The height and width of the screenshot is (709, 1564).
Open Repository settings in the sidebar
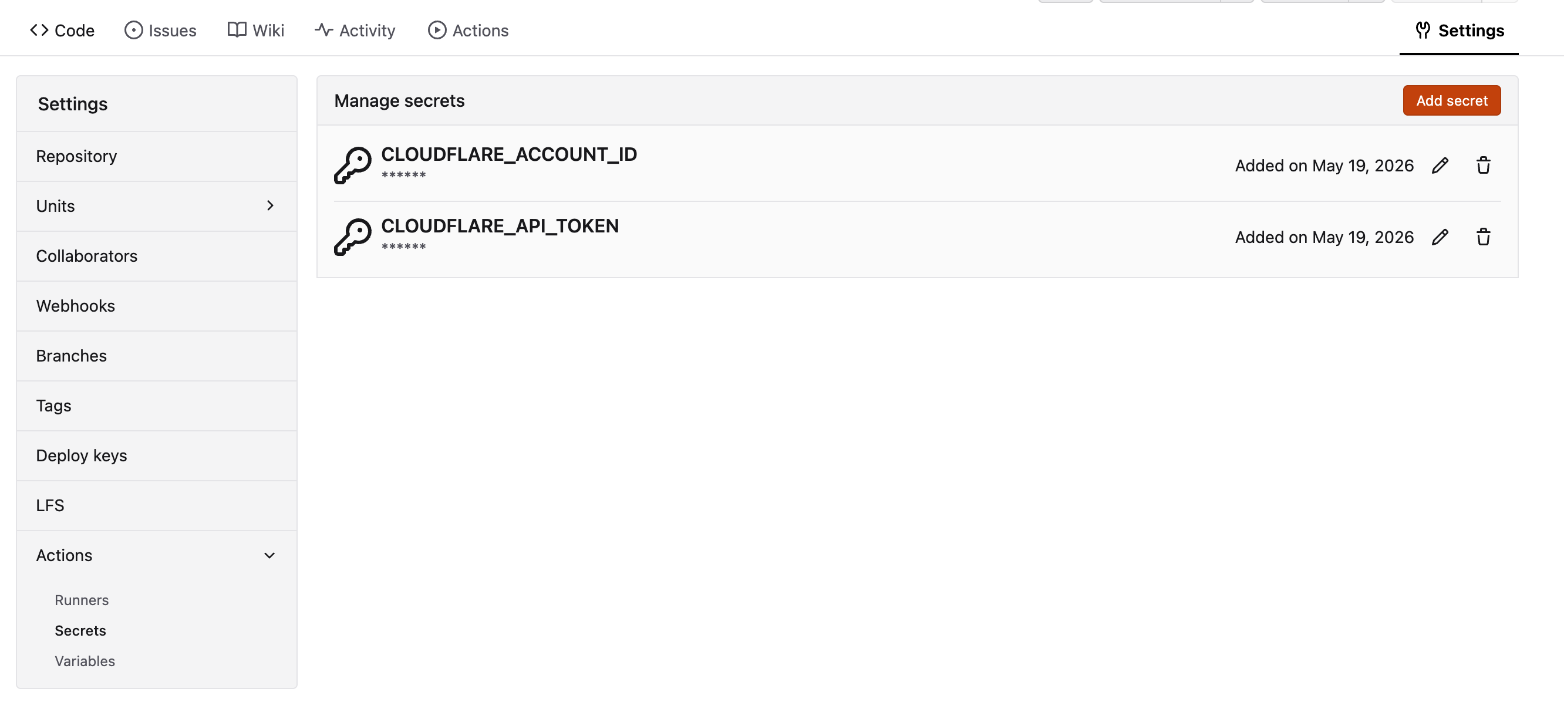(x=157, y=156)
